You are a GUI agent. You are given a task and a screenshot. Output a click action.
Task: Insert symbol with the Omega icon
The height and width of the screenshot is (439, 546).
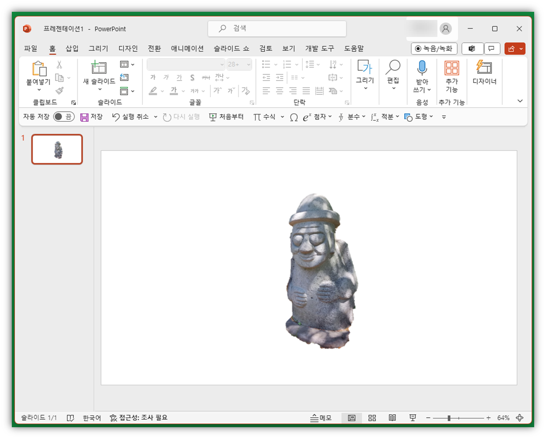tap(294, 117)
